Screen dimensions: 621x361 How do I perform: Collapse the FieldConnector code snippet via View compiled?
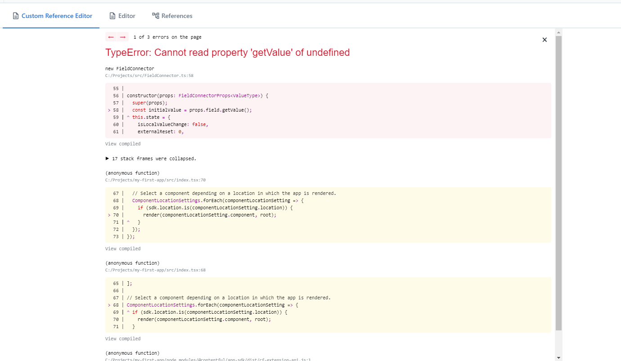(122, 143)
